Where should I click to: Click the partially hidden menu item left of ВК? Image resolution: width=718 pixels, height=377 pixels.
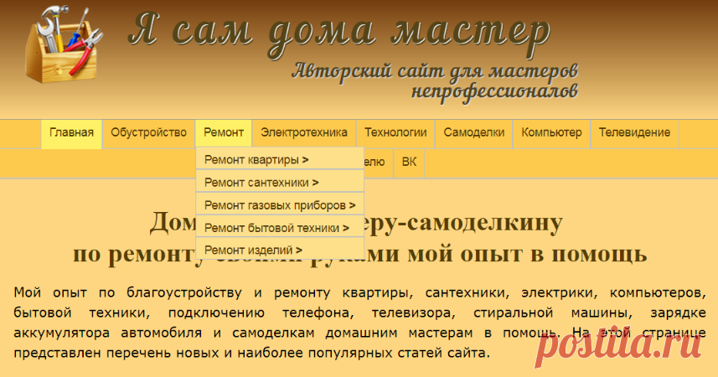coord(375,162)
